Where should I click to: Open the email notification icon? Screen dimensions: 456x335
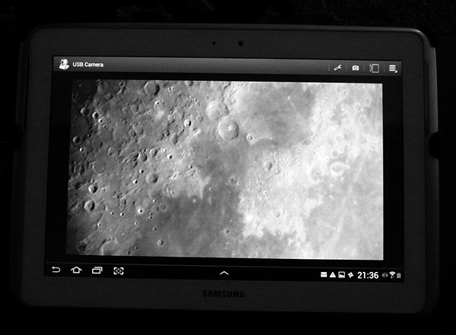[x=324, y=274]
